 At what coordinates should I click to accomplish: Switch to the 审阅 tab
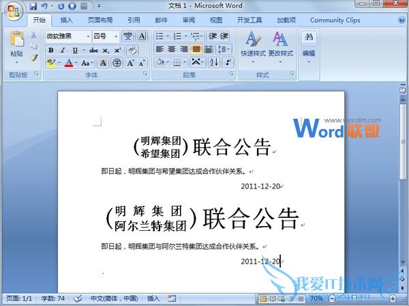pyautogui.click(x=189, y=20)
